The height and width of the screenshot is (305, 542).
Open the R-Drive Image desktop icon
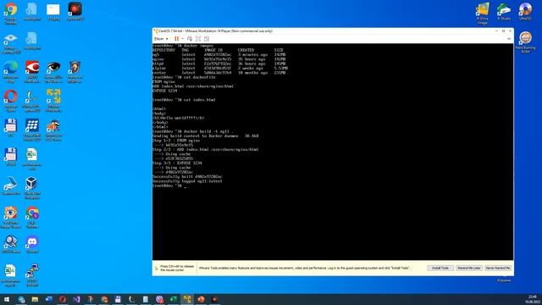click(483, 14)
